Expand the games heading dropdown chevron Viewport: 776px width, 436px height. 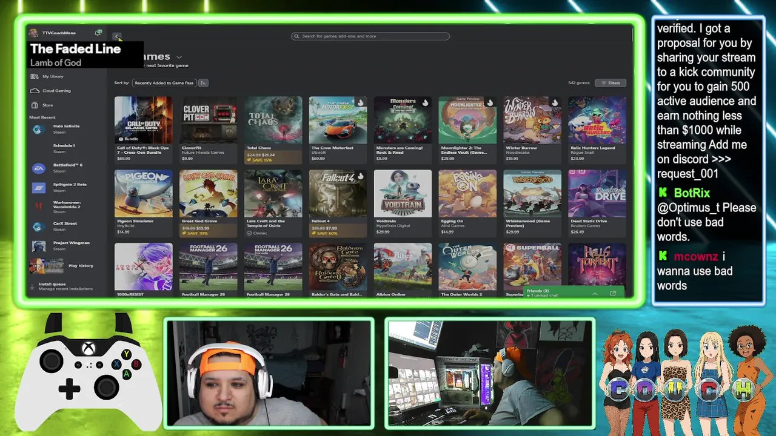pos(179,57)
